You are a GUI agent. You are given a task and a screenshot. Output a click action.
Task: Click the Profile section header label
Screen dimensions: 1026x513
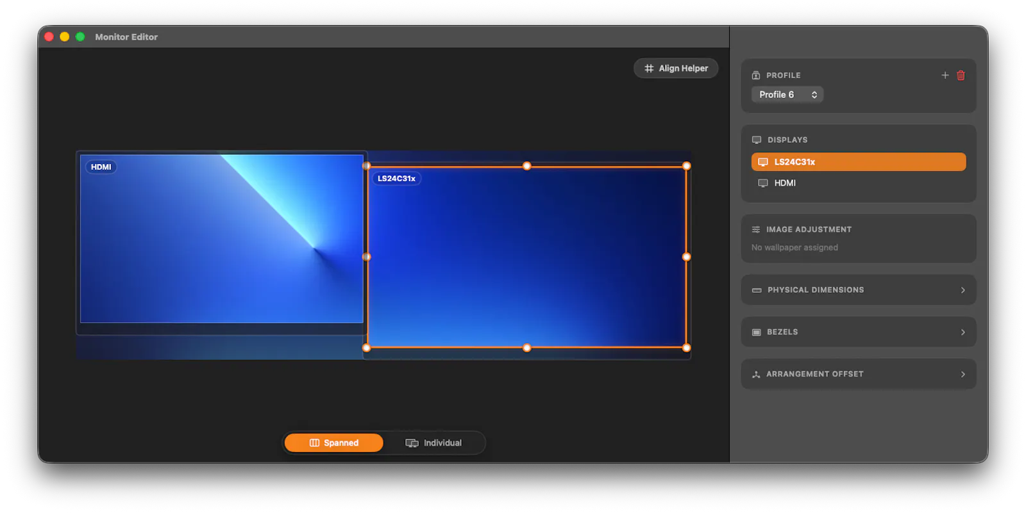(x=783, y=75)
